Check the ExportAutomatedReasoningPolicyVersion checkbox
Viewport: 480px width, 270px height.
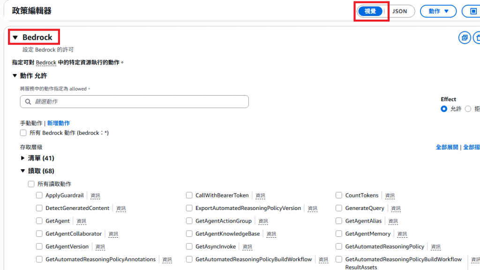[x=189, y=208]
